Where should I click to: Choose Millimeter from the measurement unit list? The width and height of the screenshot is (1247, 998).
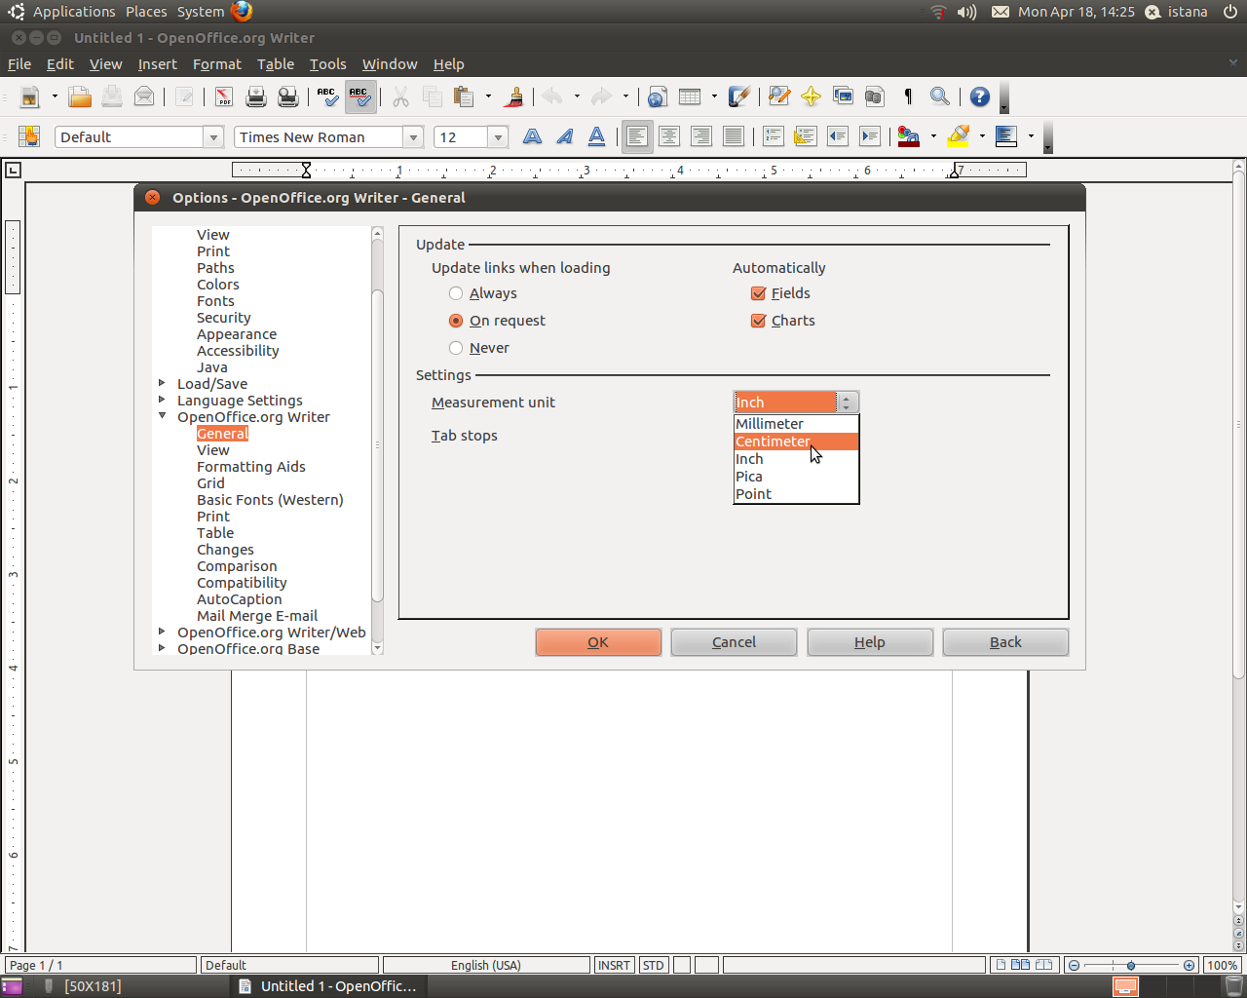[x=770, y=423]
